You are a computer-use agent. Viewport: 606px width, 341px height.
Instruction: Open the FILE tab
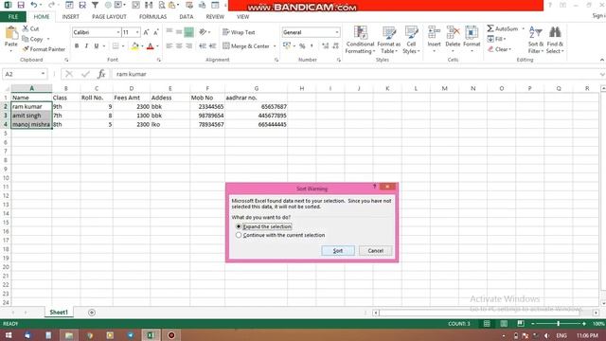click(13, 17)
